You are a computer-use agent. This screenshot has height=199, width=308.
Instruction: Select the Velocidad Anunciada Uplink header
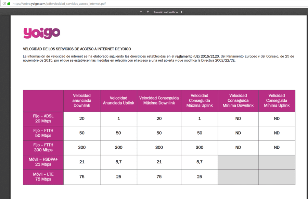118,101
